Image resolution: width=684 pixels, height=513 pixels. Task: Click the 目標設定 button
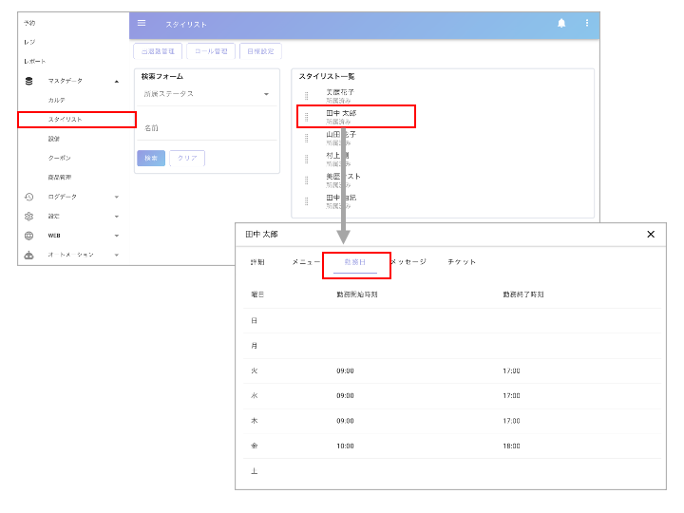pyautogui.click(x=260, y=51)
